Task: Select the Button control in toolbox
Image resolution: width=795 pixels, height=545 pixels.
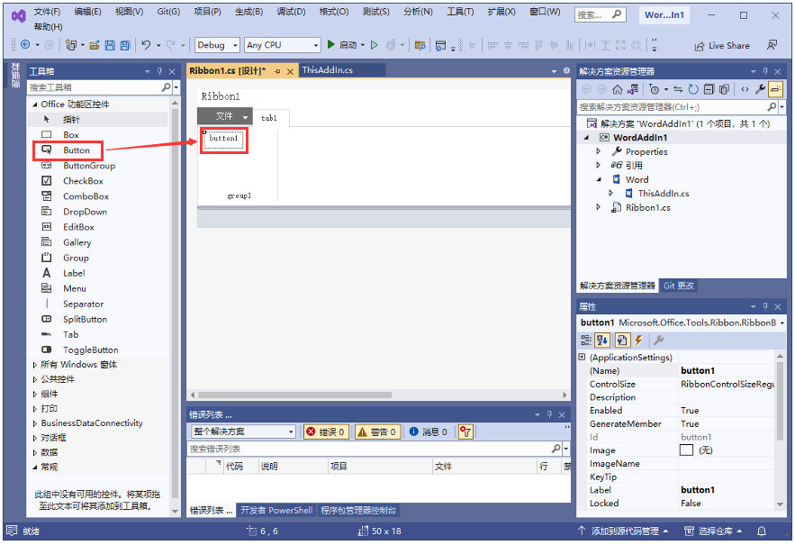Action: coord(76,150)
